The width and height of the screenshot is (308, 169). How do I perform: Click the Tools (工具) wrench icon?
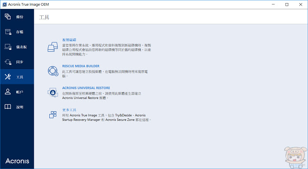click(7, 77)
